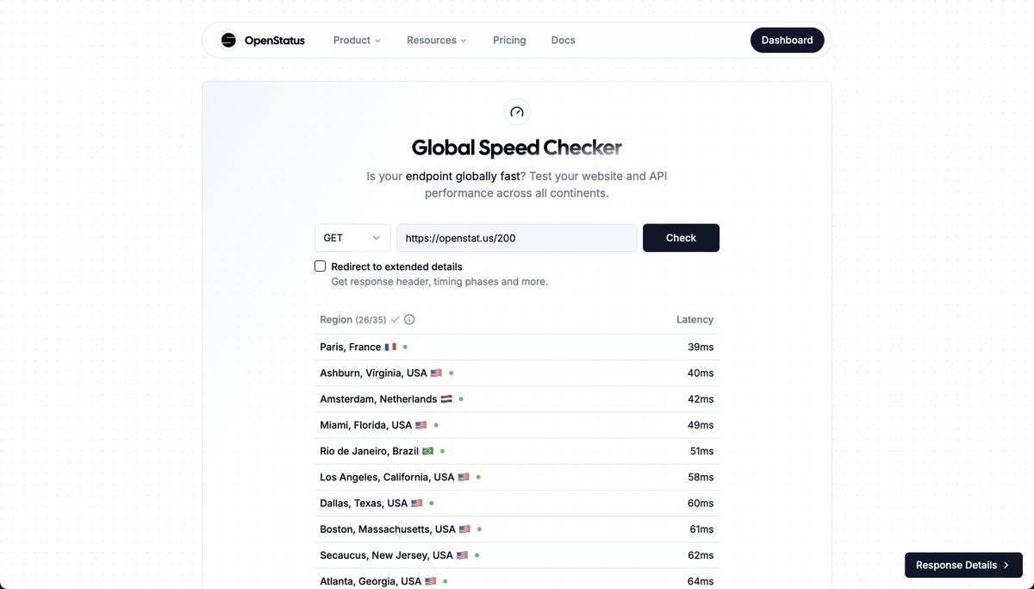Expand the Product menu
The image size is (1034, 589).
tap(357, 41)
